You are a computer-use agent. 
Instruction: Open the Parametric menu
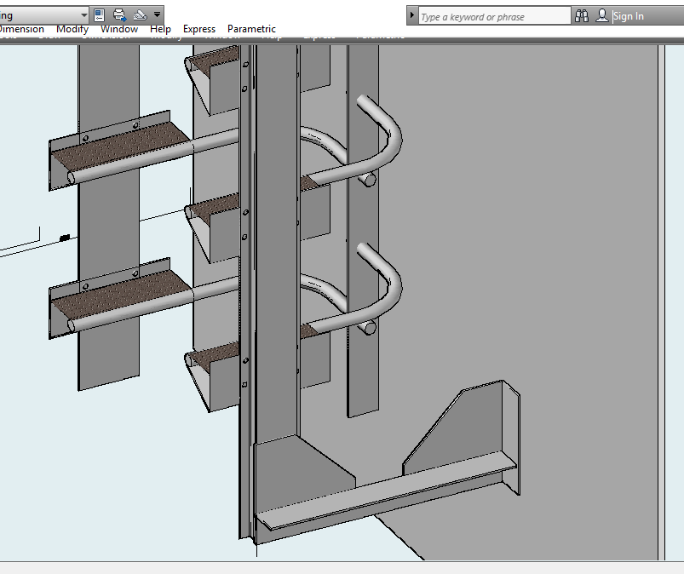pyautogui.click(x=251, y=29)
